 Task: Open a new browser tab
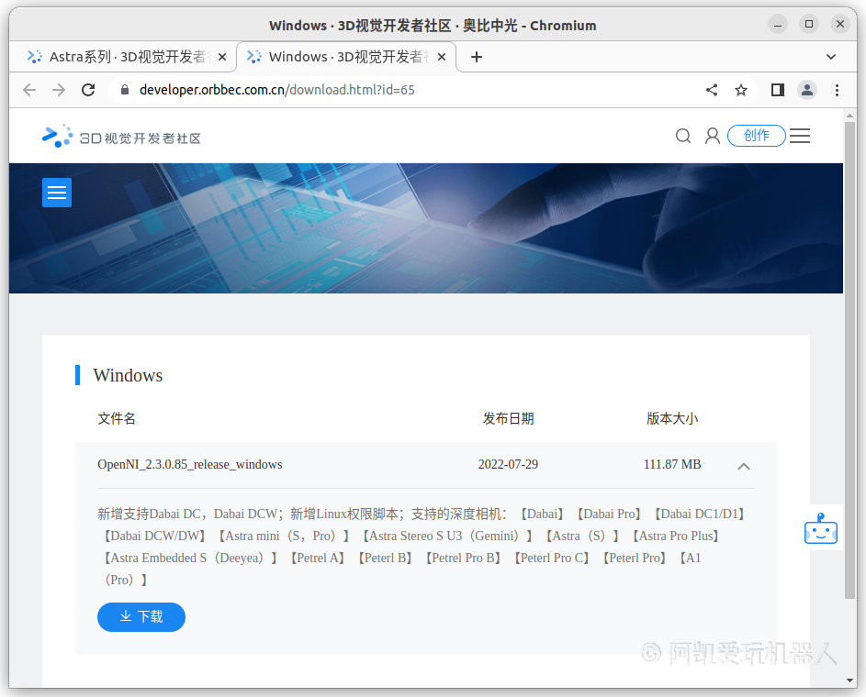click(476, 57)
